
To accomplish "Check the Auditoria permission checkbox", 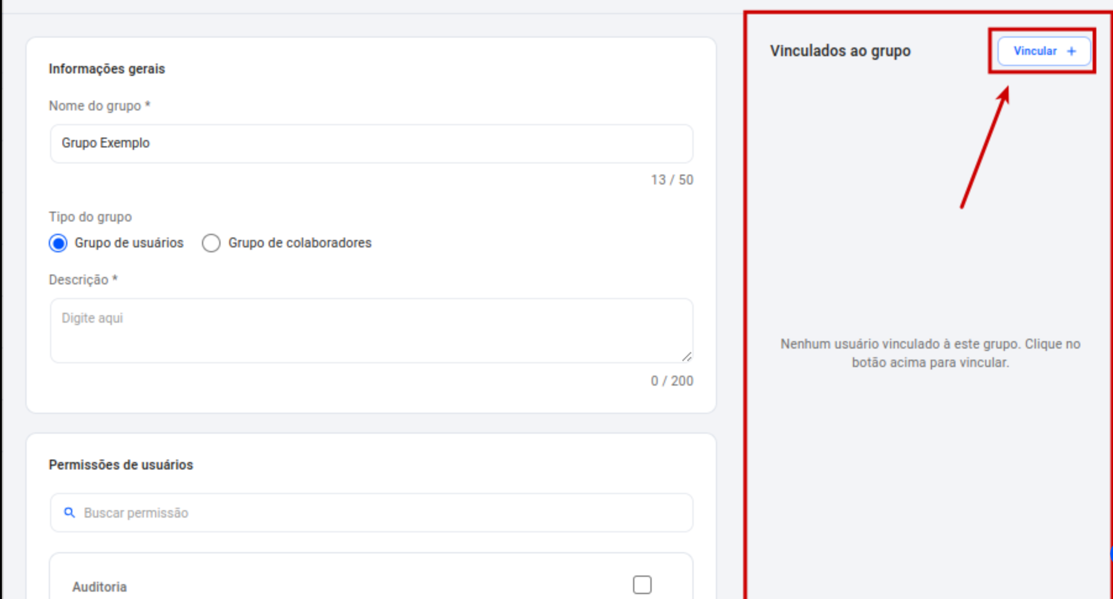I will point(642,585).
